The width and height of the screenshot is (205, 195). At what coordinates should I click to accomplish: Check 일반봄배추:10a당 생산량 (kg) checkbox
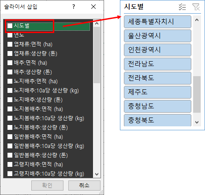10,146
